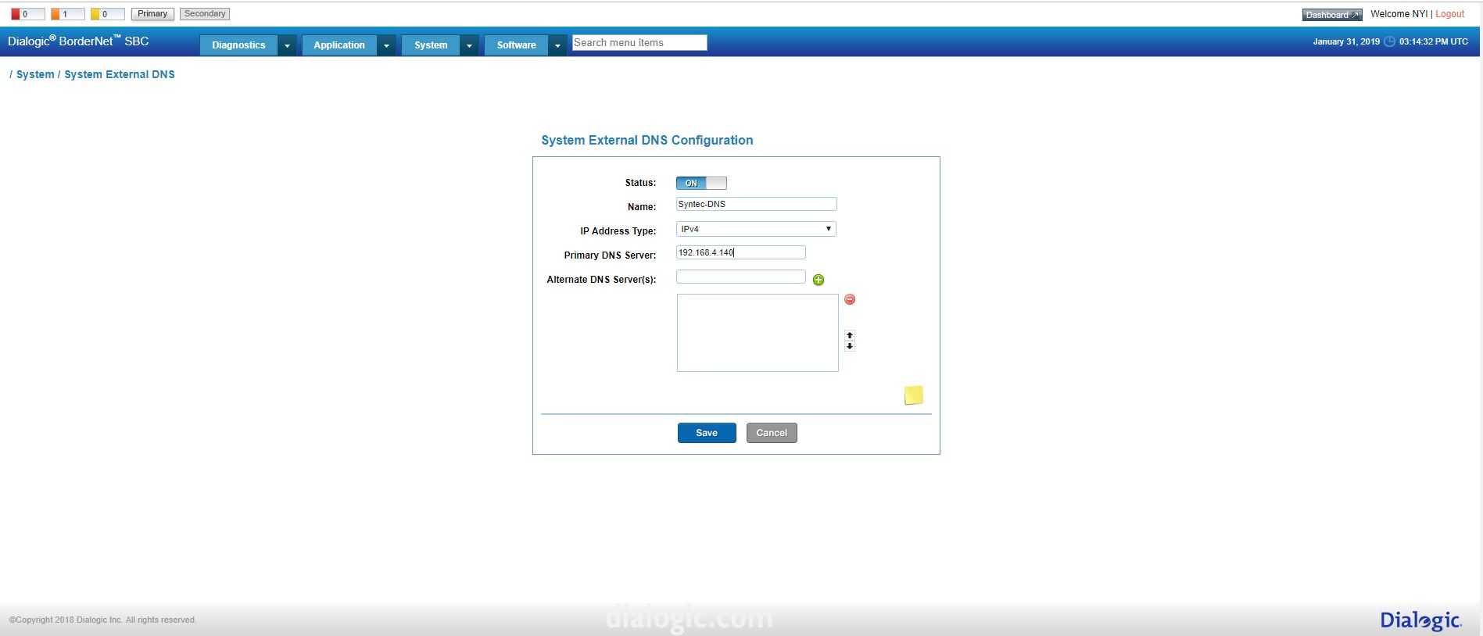Click the Search menu items box
Viewport: 1483px width, 636px height.
(x=639, y=43)
